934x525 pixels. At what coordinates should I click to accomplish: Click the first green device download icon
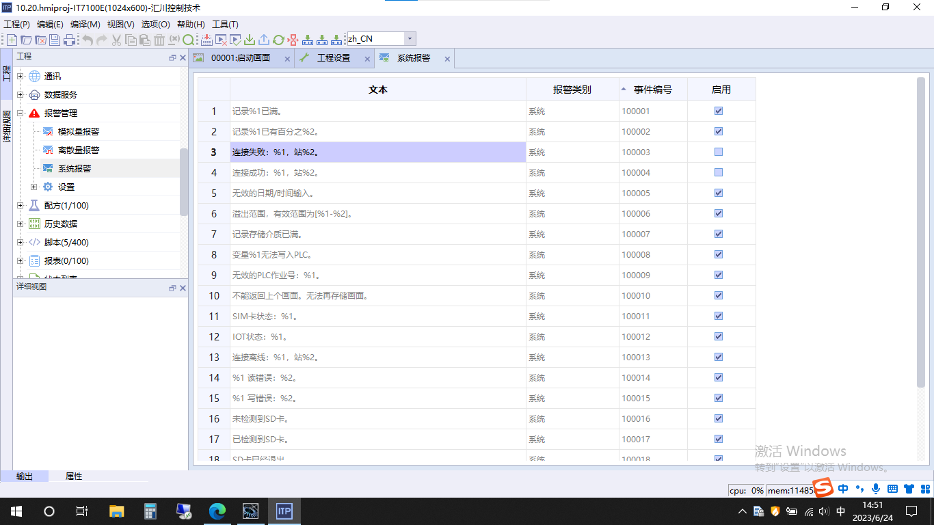(308, 40)
